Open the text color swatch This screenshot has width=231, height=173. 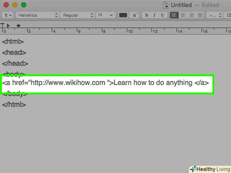pyautogui.click(x=123, y=15)
